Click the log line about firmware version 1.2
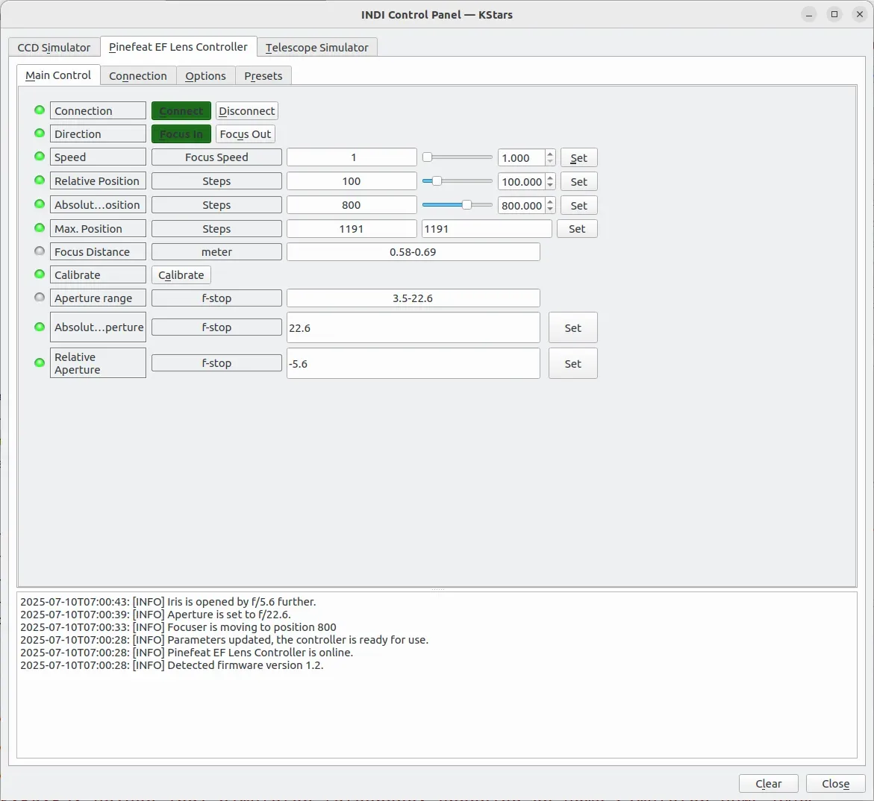The width and height of the screenshot is (874, 801). tap(172, 665)
